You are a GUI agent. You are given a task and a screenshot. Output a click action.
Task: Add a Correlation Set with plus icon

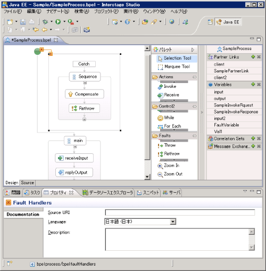253,138
